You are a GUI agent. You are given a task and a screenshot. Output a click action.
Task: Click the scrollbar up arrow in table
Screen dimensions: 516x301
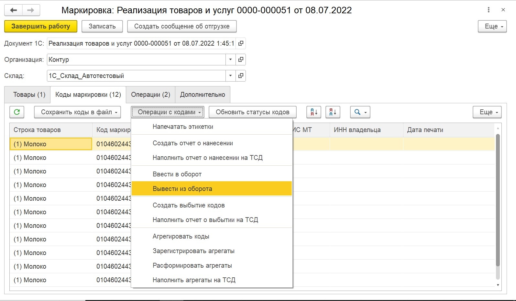pyautogui.click(x=498, y=128)
